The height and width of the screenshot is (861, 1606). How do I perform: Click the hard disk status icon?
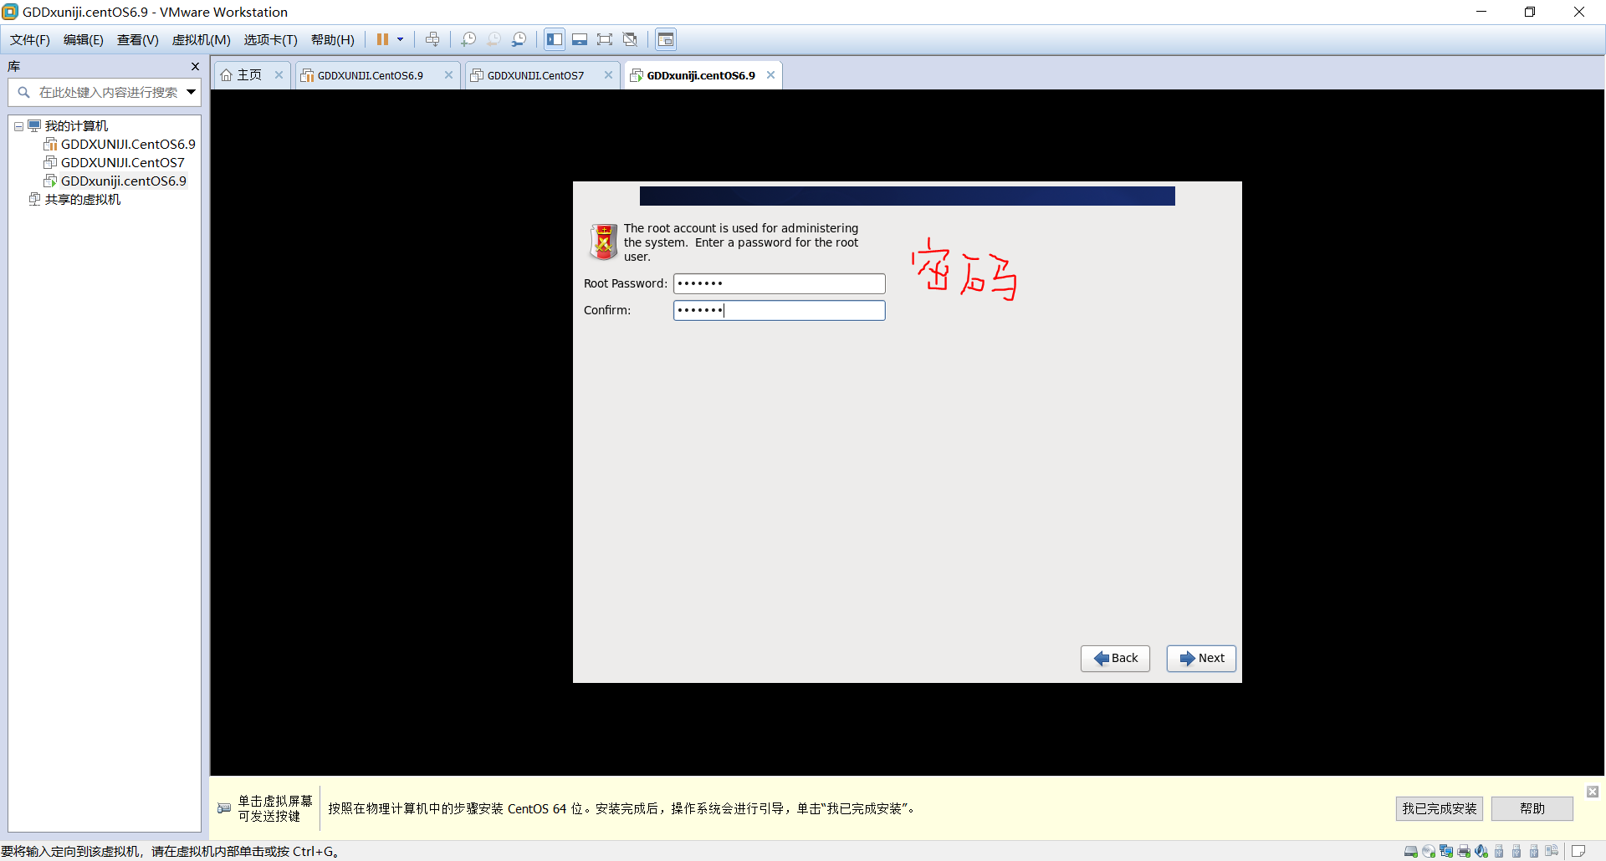[1411, 851]
